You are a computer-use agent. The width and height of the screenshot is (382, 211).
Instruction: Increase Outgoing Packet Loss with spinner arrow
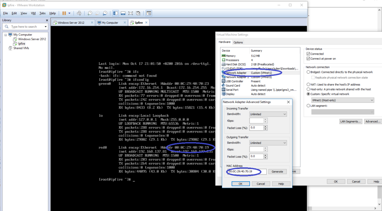[x=265, y=155]
